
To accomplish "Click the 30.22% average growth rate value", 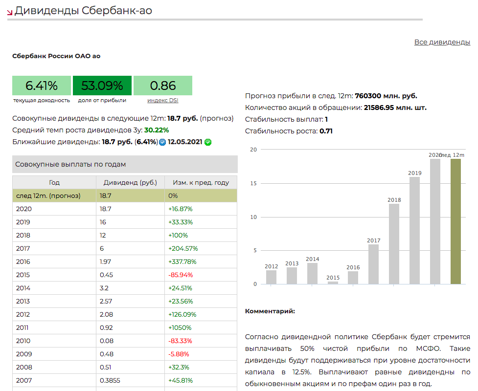I will point(157,130).
